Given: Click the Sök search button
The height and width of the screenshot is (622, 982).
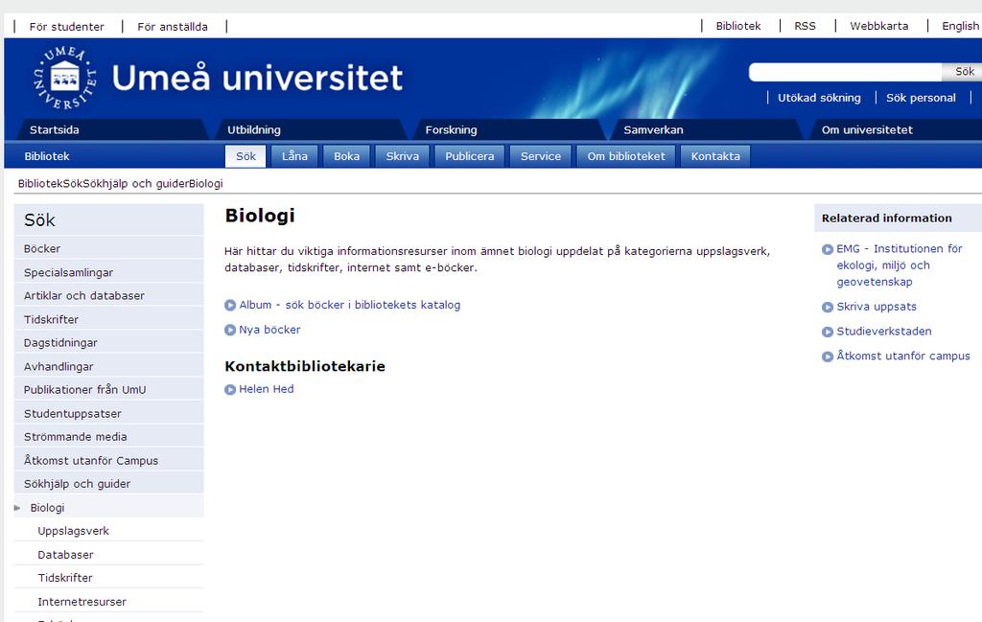Looking at the screenshot, I should pos(963,72).
